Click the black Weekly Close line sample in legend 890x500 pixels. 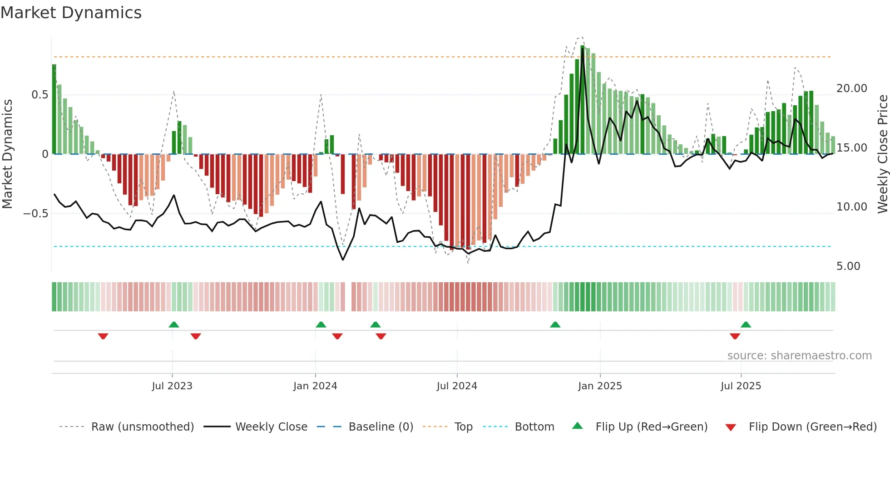pyautogui.click(x=217, y=426)
